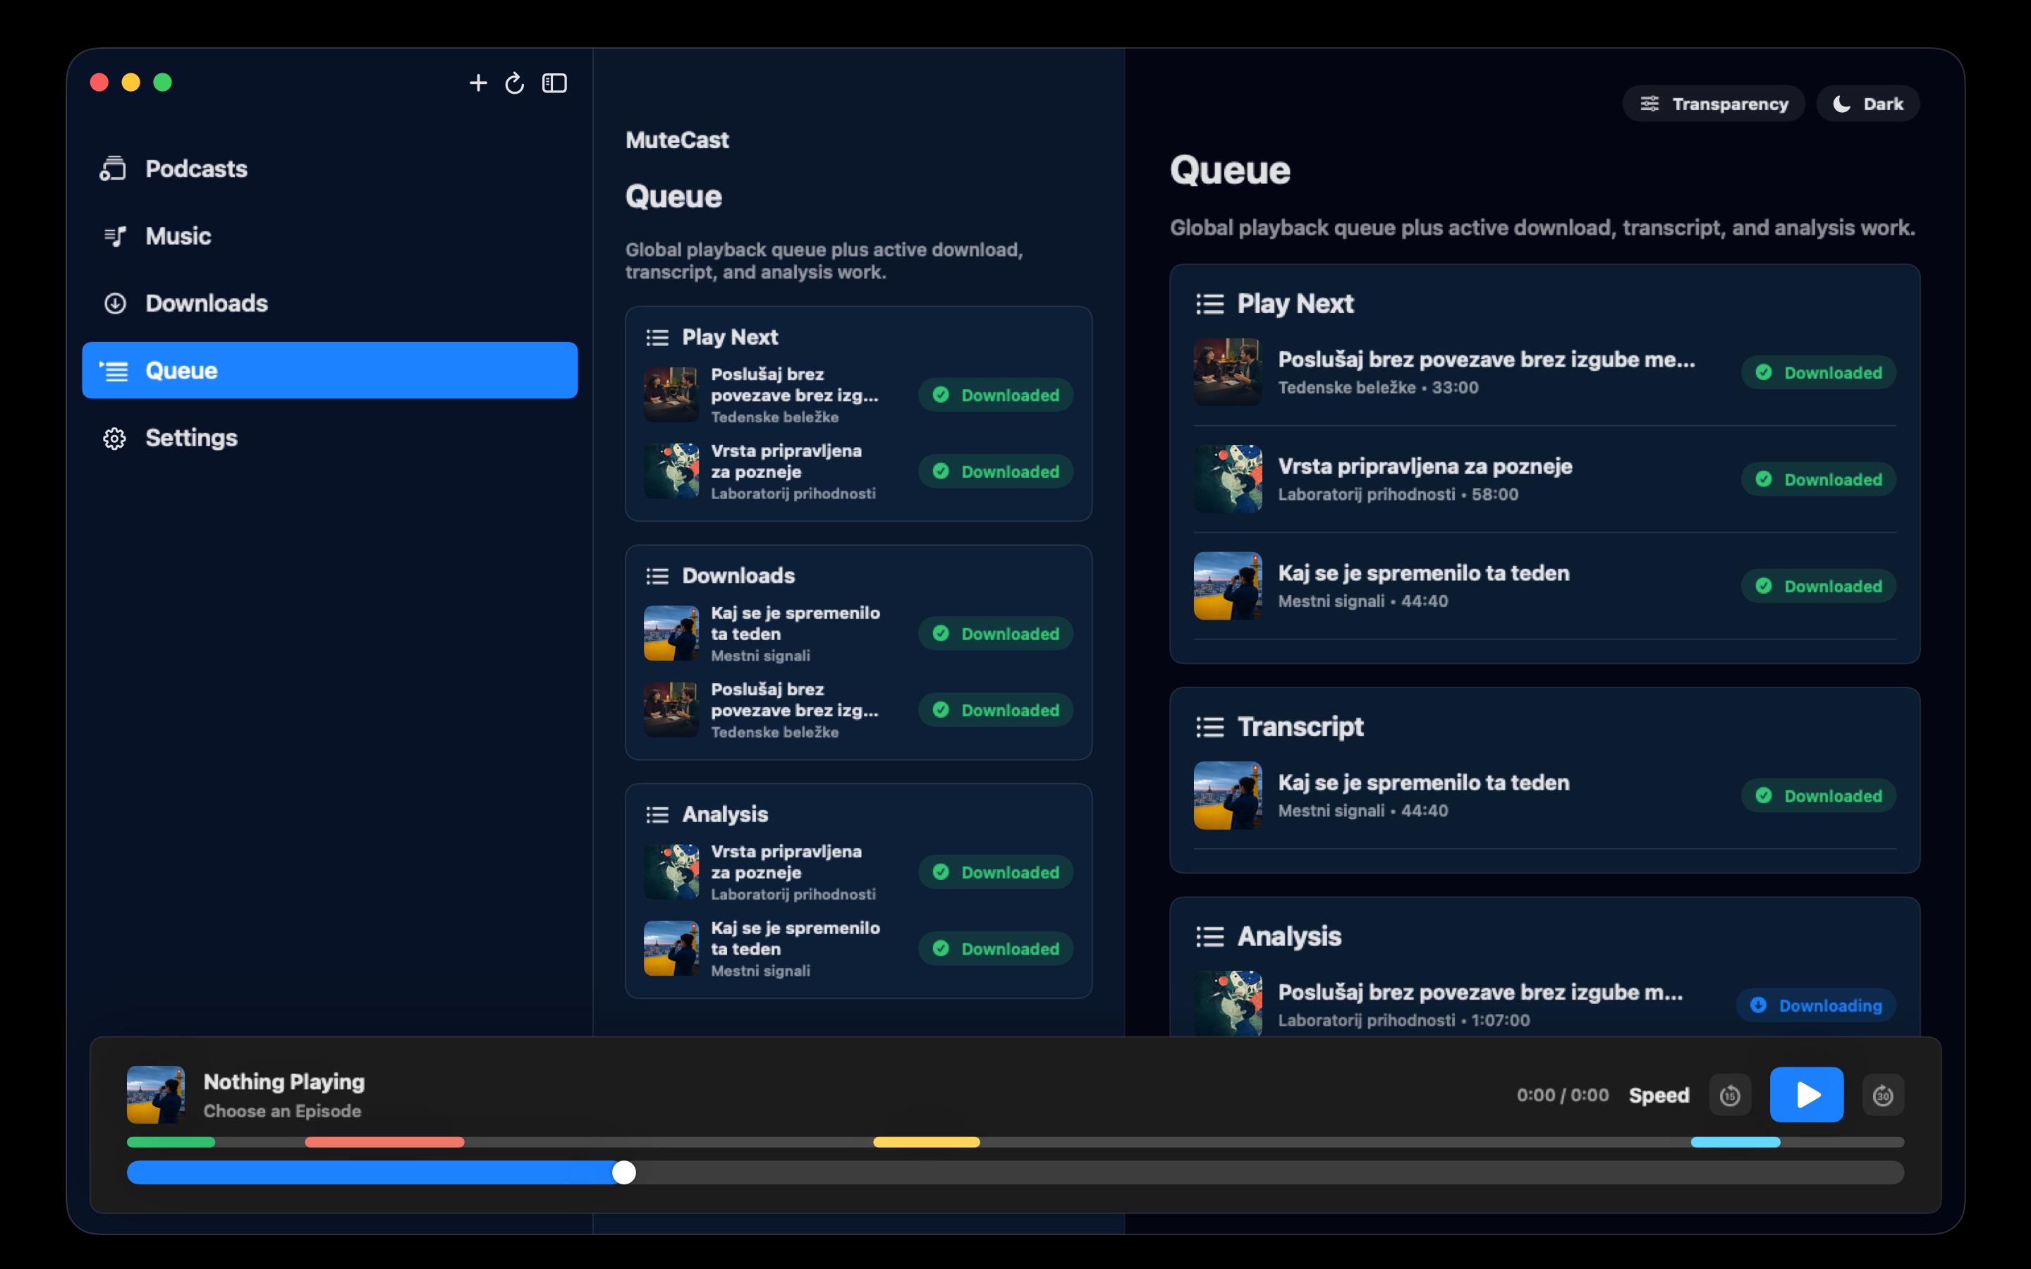
Task: Click the red segment on chapter bar
Action: tap(384, 1142)
